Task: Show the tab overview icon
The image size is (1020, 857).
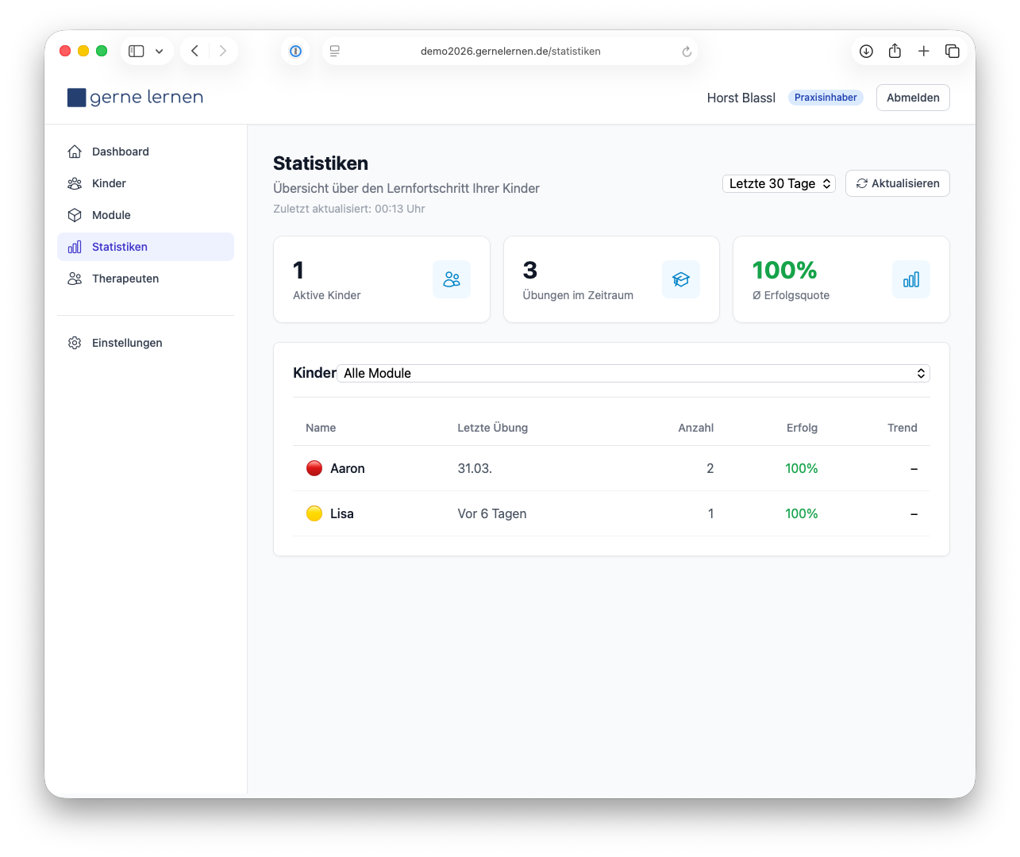Action: tap(953, 51)
